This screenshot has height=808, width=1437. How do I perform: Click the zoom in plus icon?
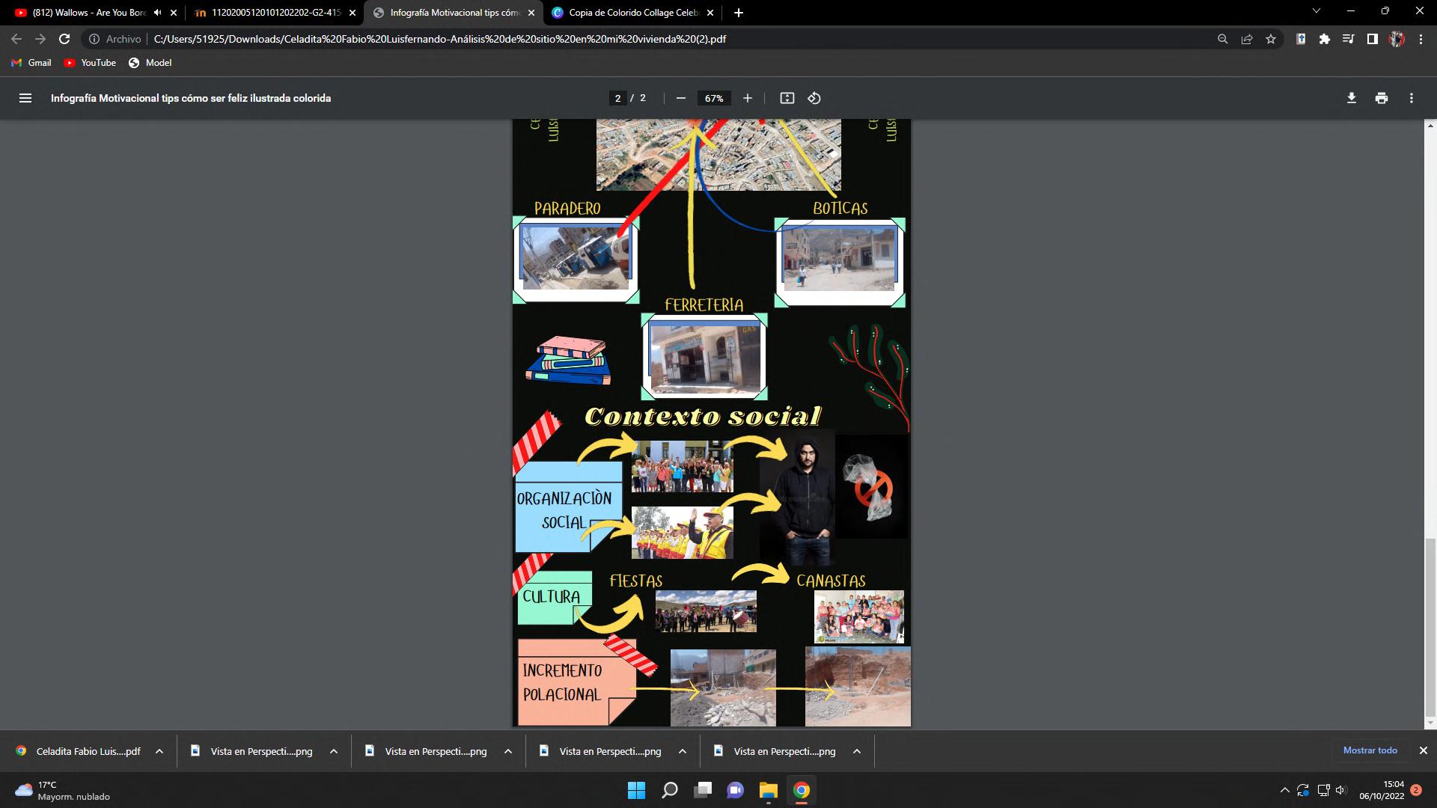(747, 98)
